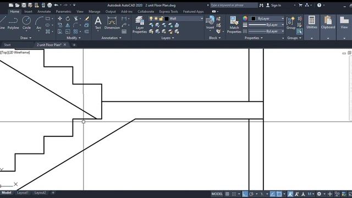352x198 pixels.
Task: Select the Dimension tool
Action: pos(112,23)
